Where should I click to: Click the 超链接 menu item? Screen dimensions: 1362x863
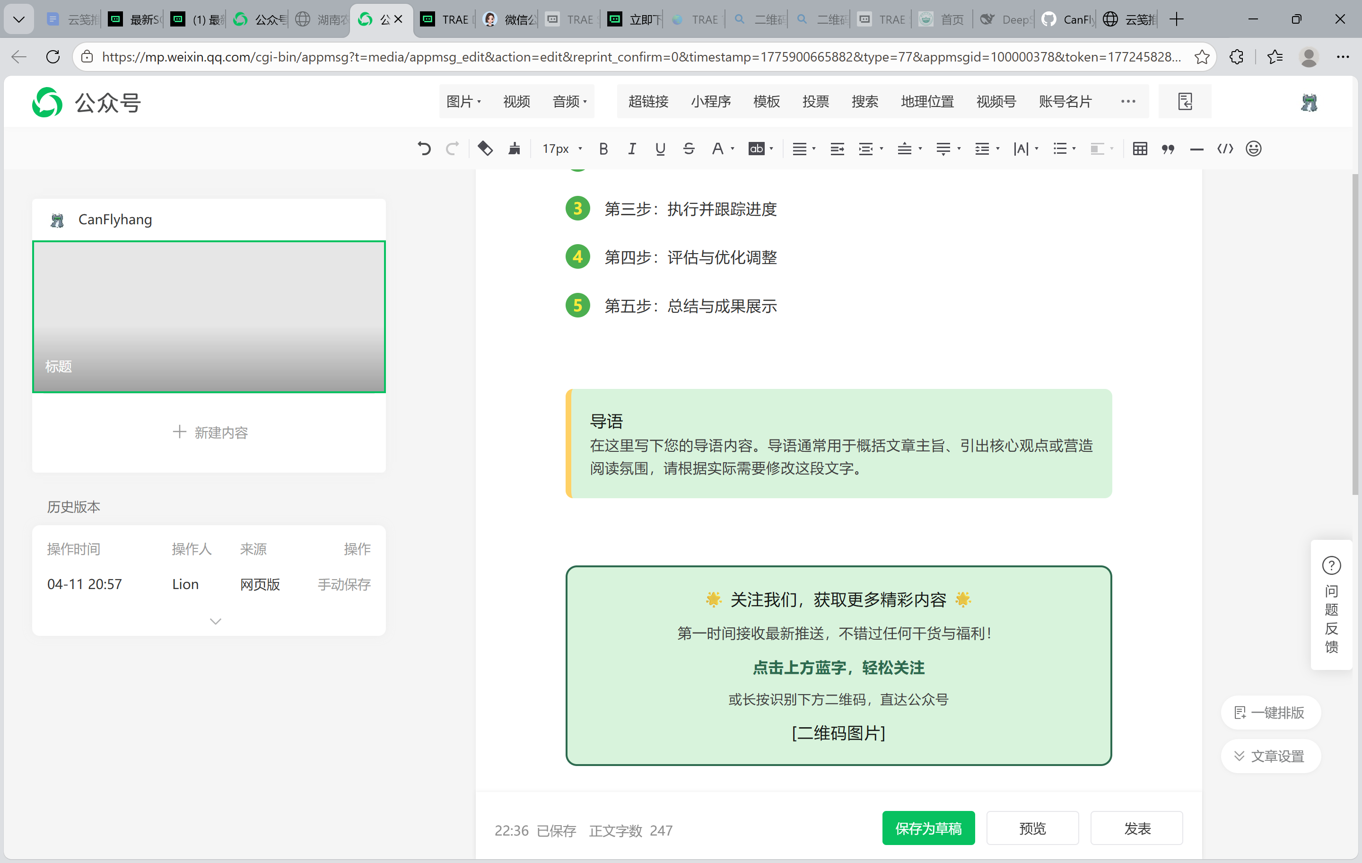648,101
